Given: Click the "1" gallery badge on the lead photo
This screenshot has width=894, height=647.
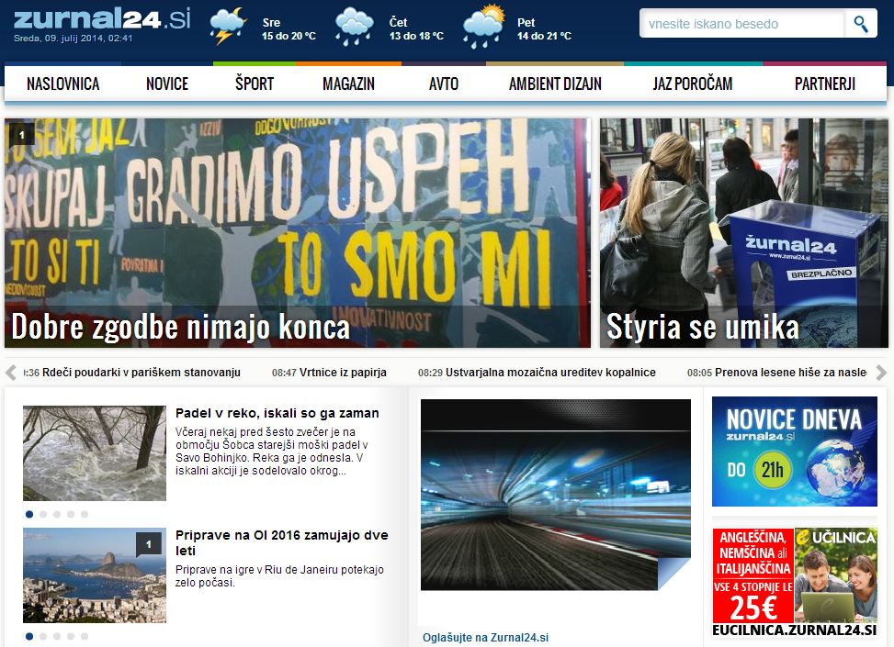Looking at the screenshot, I should [21, 134].
